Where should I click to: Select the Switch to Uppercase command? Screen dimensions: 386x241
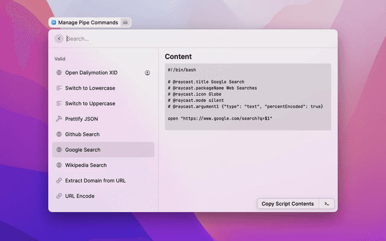(x=90, y=104)
